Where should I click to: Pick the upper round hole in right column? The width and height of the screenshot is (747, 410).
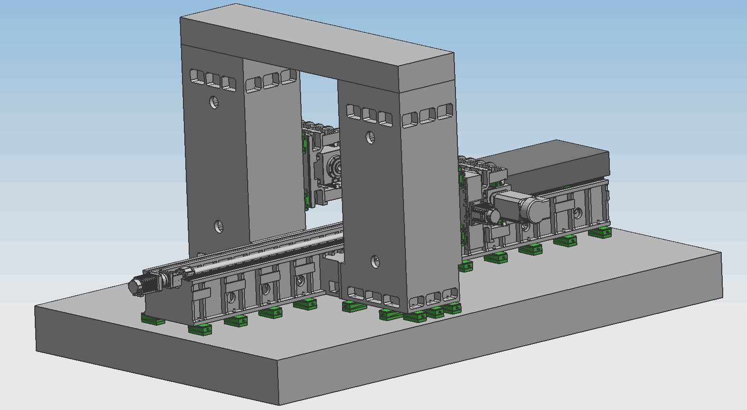pyautogui.click(x=370, y=138)
